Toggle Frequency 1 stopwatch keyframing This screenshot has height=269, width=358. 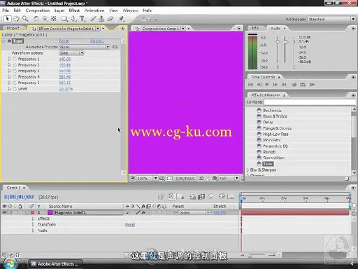click(x=15, y=59)
